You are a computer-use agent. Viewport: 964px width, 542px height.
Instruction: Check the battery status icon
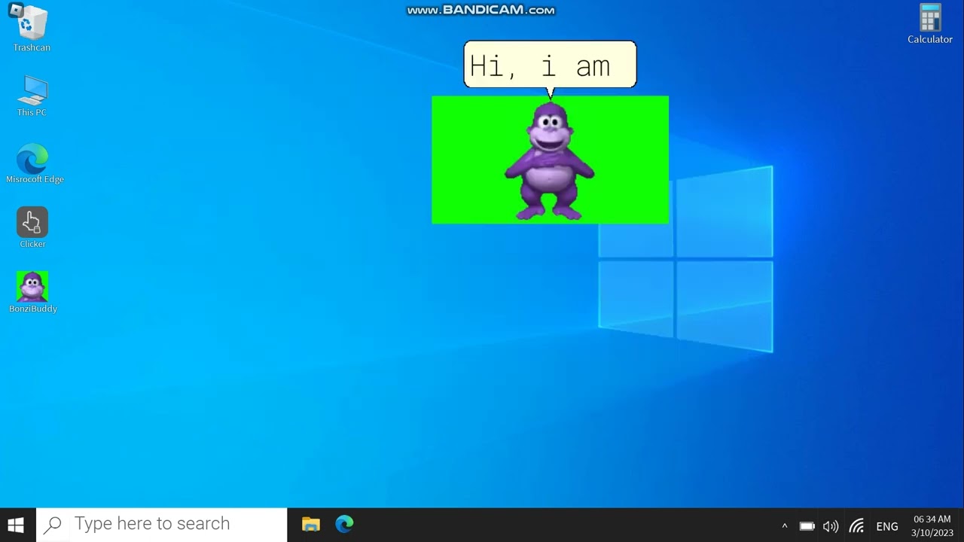pyautogui.click(x=807, y=526)
